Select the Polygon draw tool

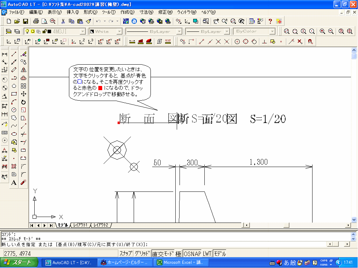[x=14, y=86]
